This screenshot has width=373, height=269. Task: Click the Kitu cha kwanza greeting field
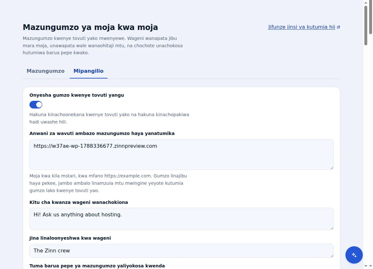click(x=181, y=219)
